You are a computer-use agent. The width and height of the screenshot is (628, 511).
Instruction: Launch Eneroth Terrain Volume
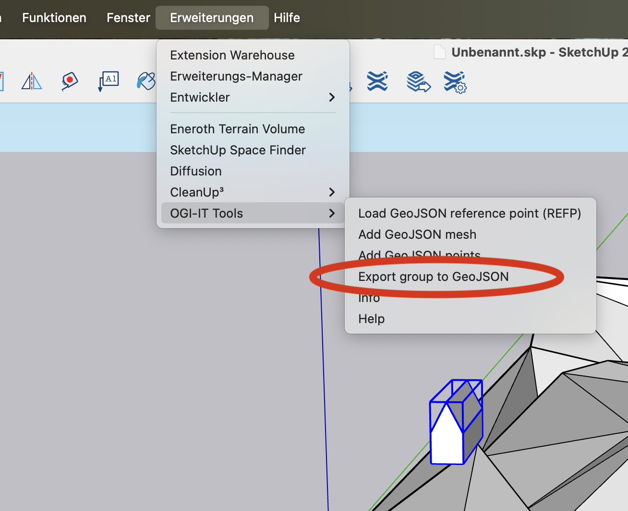tap(253, 129)
